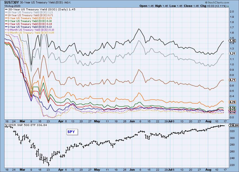Image resolution: width=239 pixels, height=172 pixels.
Task: Click the Mar label on the SPY panel date axis
Action: click(22, 170)
